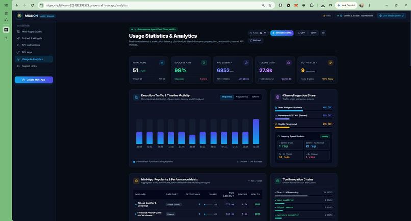The image size is (411, 221).
Task: Select Usage & Analytics sidebar item
Action: [x=34, y=59]
